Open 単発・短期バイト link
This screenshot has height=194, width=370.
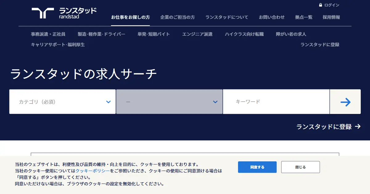(x=154, y=34)
